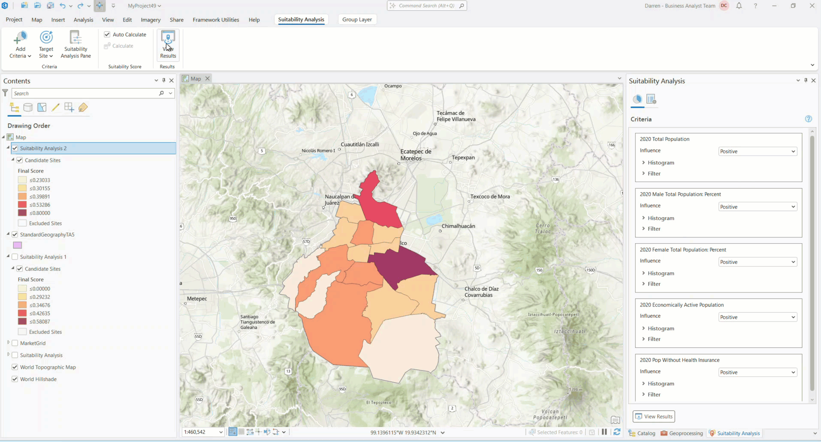Click the View Results button in pane

[654, 417]
